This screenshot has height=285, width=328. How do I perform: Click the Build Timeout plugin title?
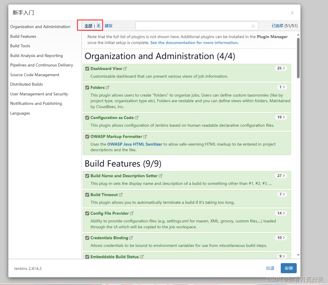[104, 195]
